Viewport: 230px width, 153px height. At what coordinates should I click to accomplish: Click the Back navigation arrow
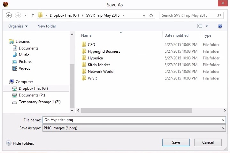tap(9, 15)
